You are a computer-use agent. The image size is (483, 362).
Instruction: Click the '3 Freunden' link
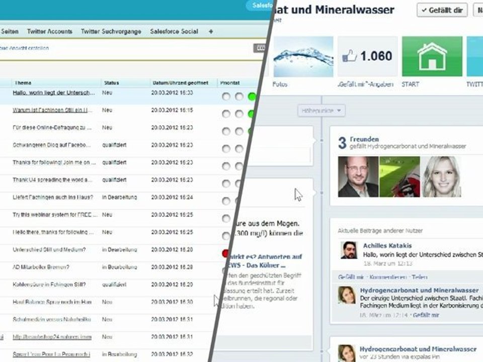pyautogui.click(x=364, y=139)
